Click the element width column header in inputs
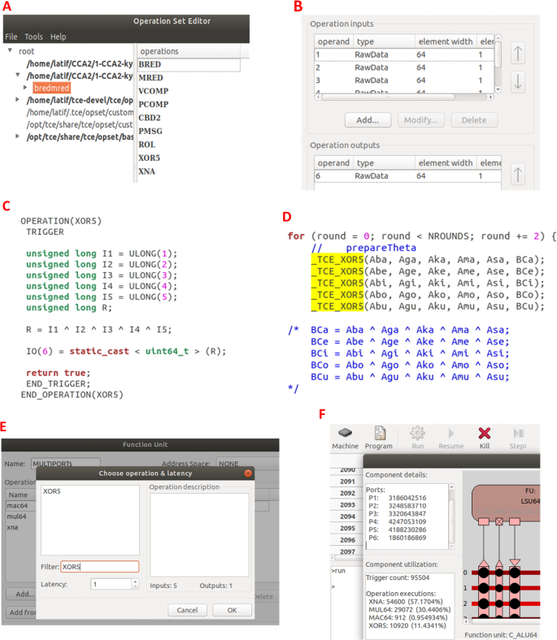 tap(446, 41)
